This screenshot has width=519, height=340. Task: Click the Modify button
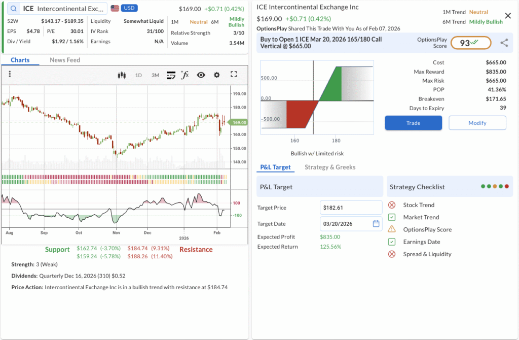coord(477,123)
